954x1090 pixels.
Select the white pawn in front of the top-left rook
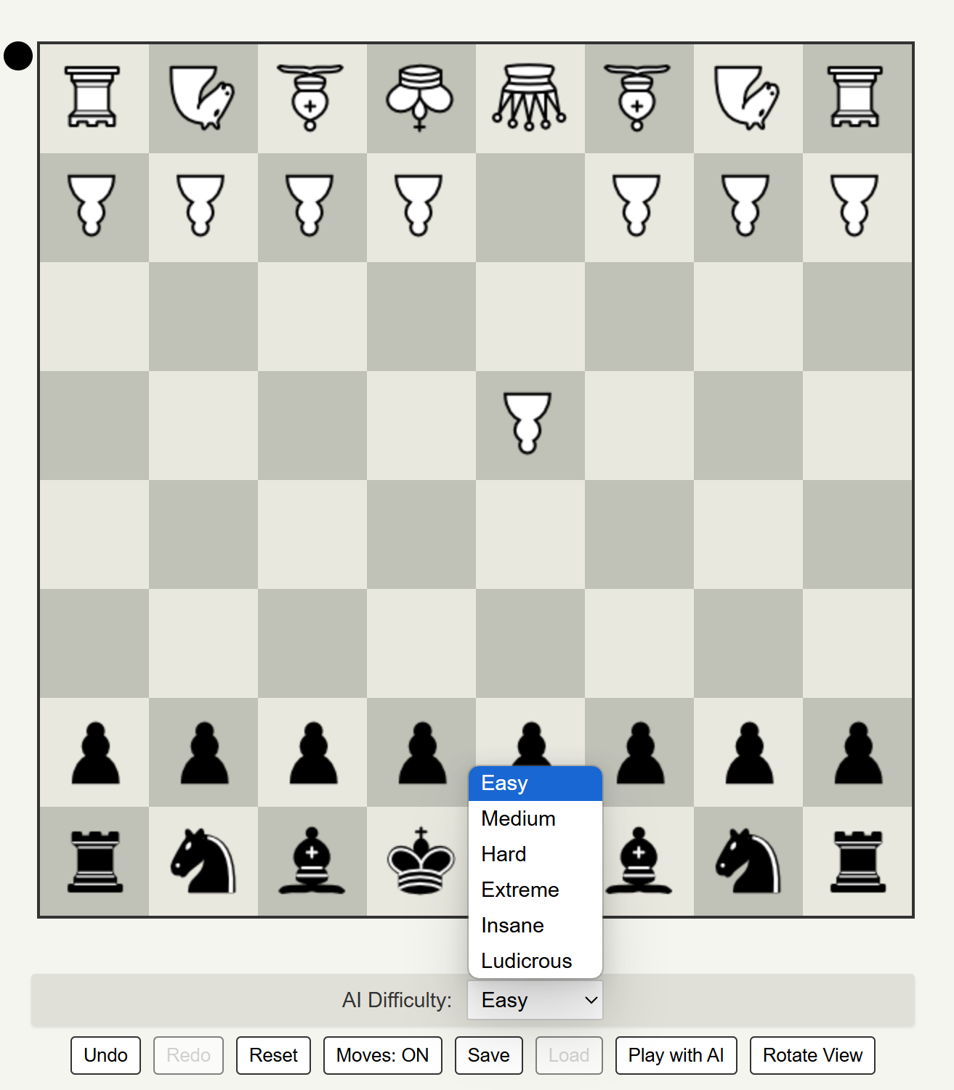[x=92, y=206]
